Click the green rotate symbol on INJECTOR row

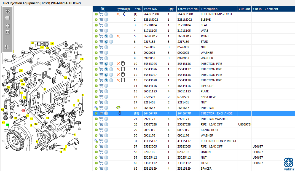118,108
